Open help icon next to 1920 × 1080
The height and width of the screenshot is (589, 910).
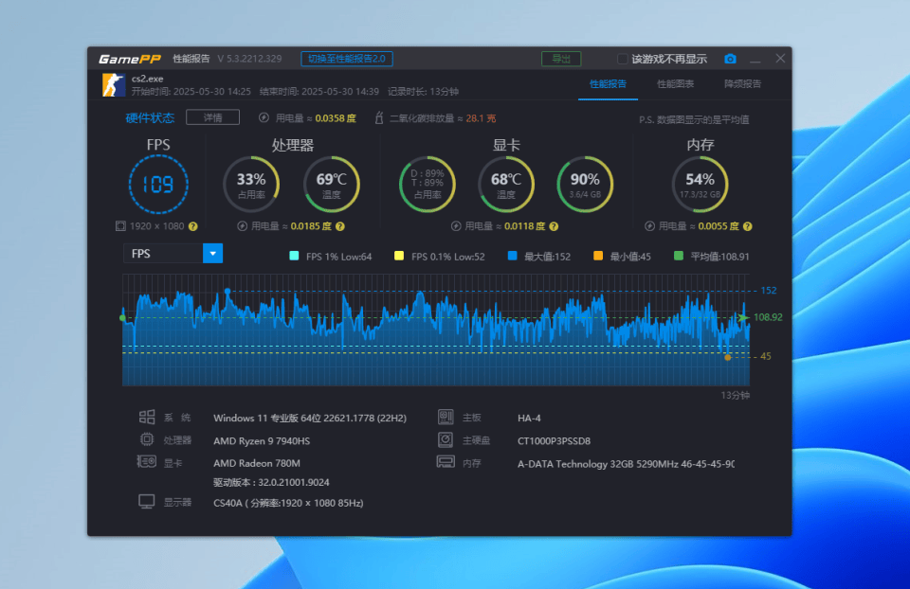tap(193, 226)
